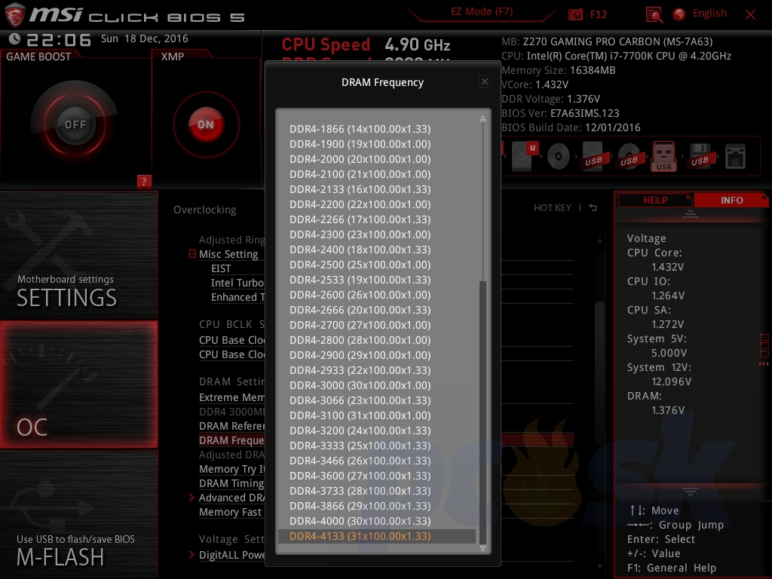Toggle the Game Boost OFF knob
Viewport: 772px width, 579px height.
point(75,124)
